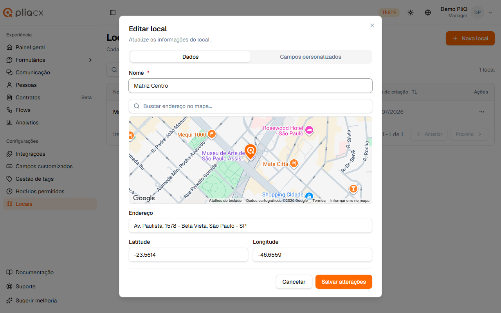Screen dimensions: 501x313
Task: Click the Latitude input field
Action: (188, 255)
